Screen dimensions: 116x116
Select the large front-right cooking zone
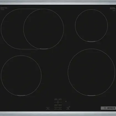pos(91,72)
